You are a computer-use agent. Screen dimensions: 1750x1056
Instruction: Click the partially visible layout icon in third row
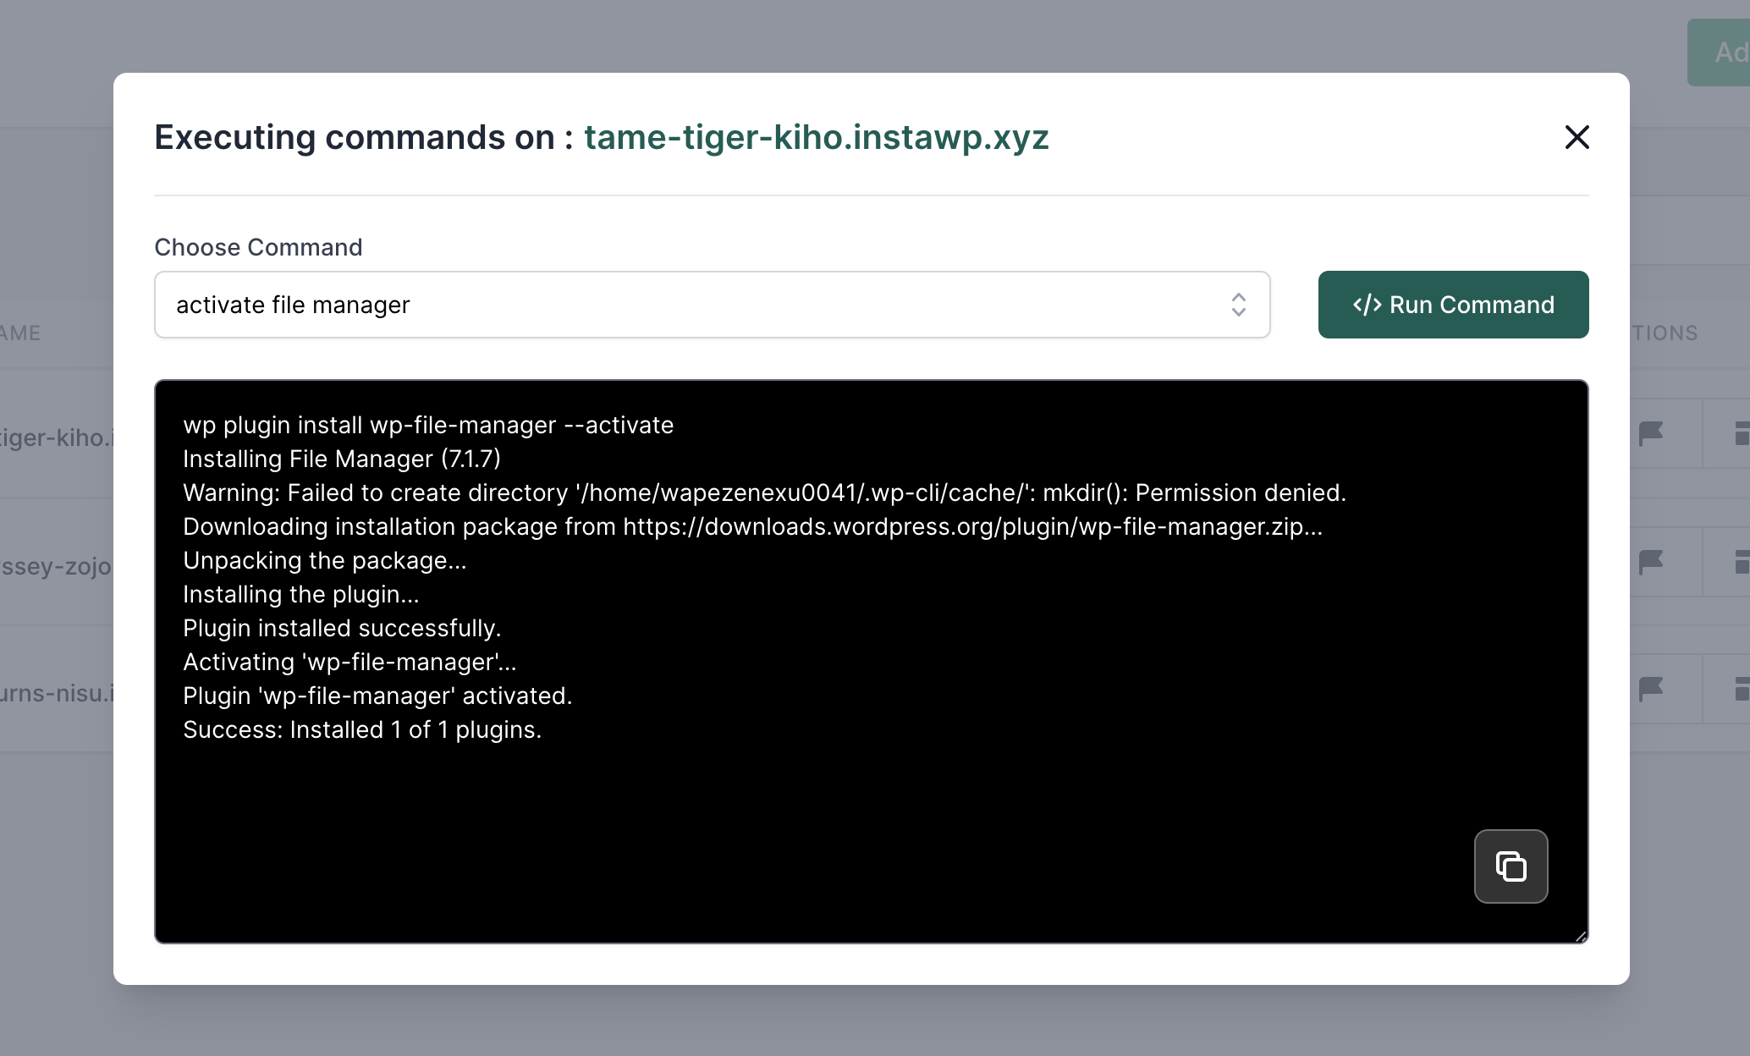[1742, 689]
